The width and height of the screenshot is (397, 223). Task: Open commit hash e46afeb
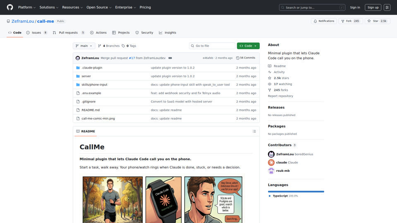pos(208,58)
